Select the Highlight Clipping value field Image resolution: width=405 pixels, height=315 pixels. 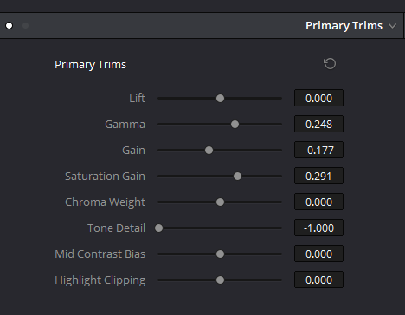(318, 280)
